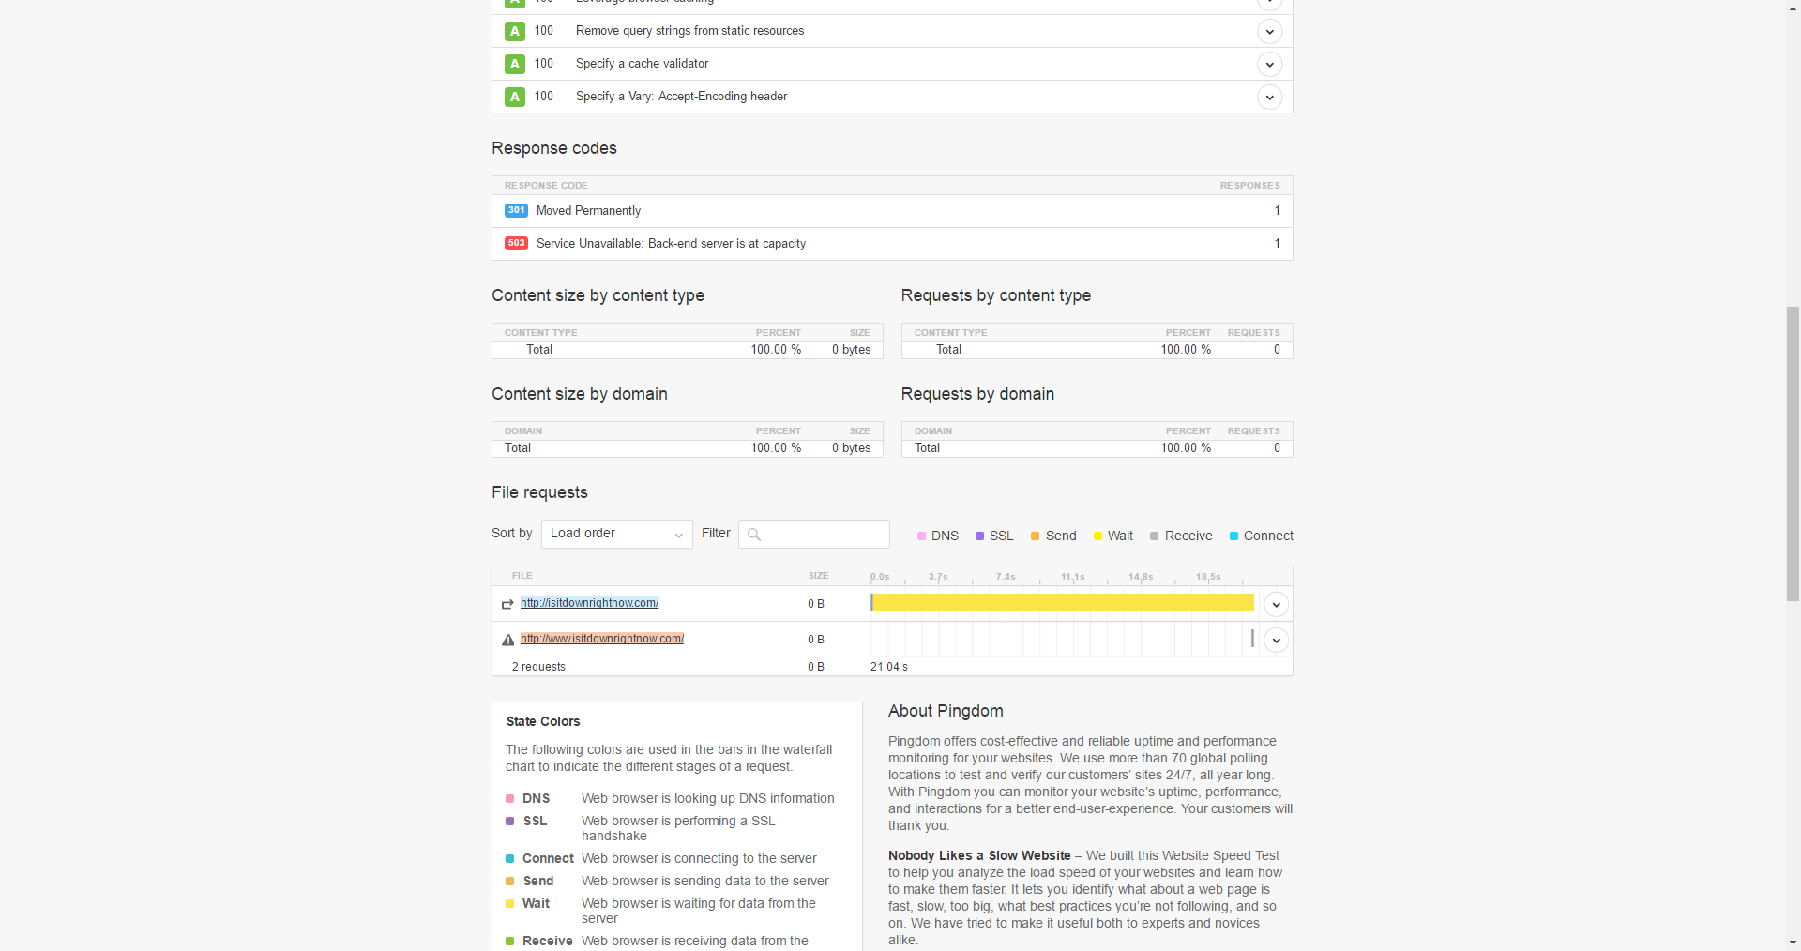Click the DNS color square in State Colors
The width and height of the screenshot is (1801, 951).
(x=509, y=799)
